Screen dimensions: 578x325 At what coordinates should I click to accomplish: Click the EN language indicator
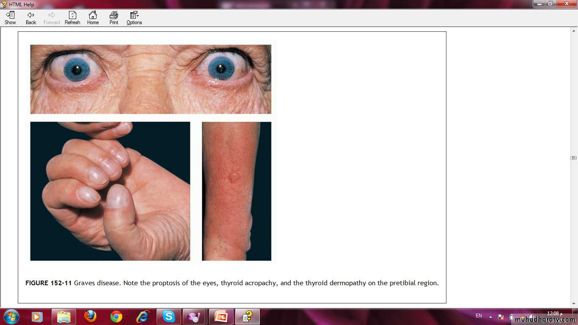[x=479, y=316]
